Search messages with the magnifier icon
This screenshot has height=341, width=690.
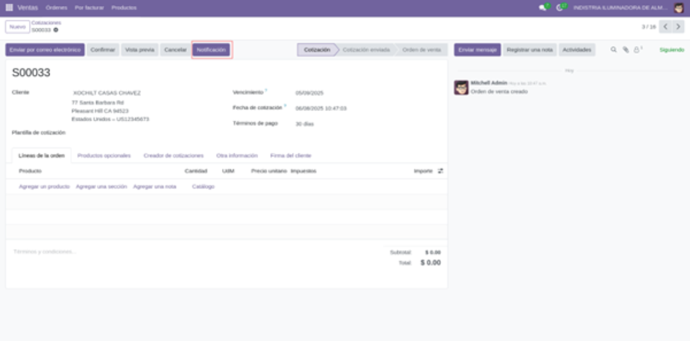pyautogui.click(x=613, y=49)
